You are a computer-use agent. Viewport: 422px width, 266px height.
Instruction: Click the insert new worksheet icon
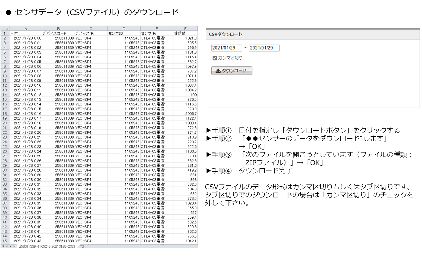[82, 246]
